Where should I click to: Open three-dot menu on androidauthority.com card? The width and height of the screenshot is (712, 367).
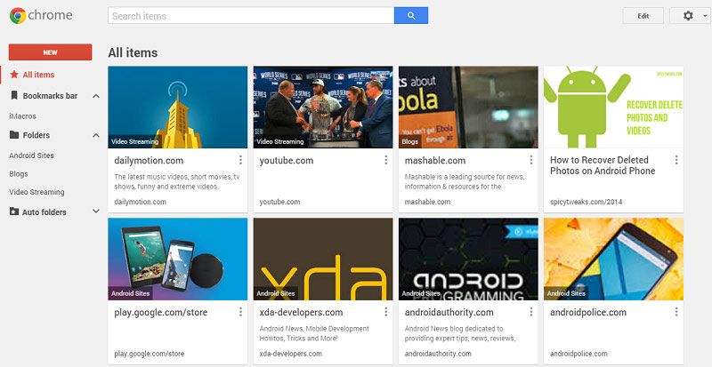coord(530,312)
